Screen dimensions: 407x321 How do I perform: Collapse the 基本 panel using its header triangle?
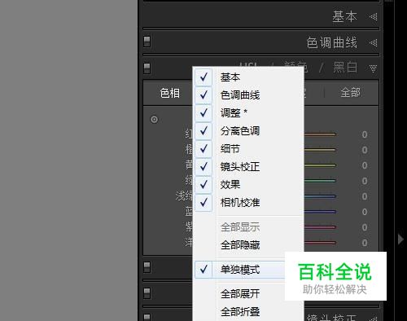tap(374, 17)
